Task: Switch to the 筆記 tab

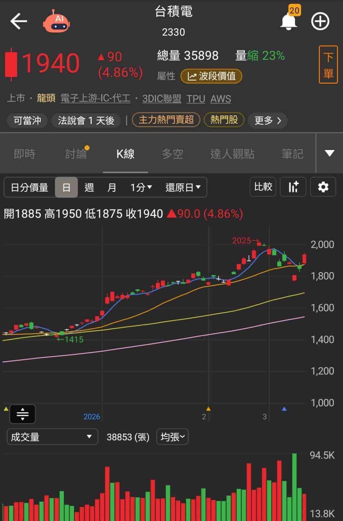Action: pyautogui.click(x=292, y=154)
